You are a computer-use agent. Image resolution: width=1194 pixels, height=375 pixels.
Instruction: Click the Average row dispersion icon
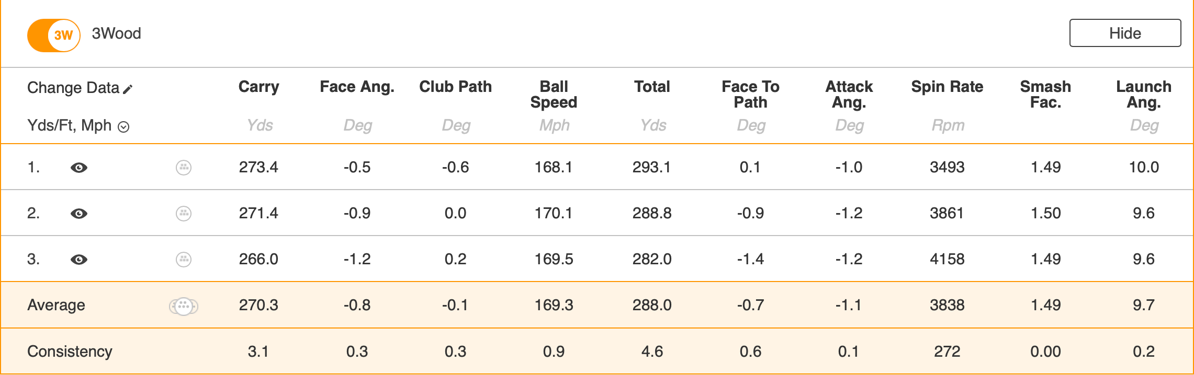click(x=184, y=306)
